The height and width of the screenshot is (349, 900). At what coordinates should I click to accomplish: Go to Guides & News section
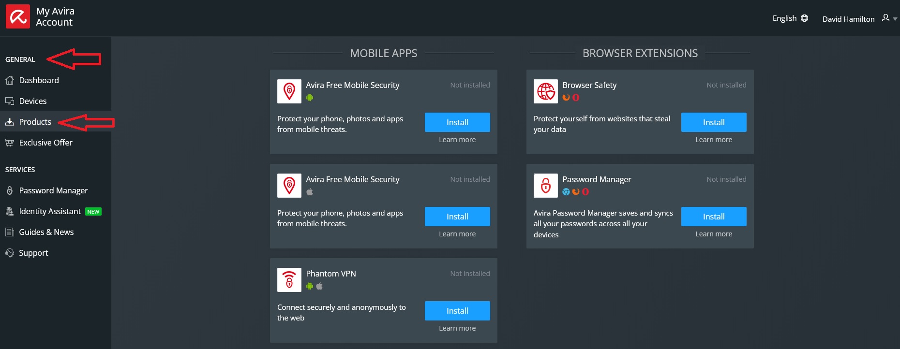click(x=46, y=232)
